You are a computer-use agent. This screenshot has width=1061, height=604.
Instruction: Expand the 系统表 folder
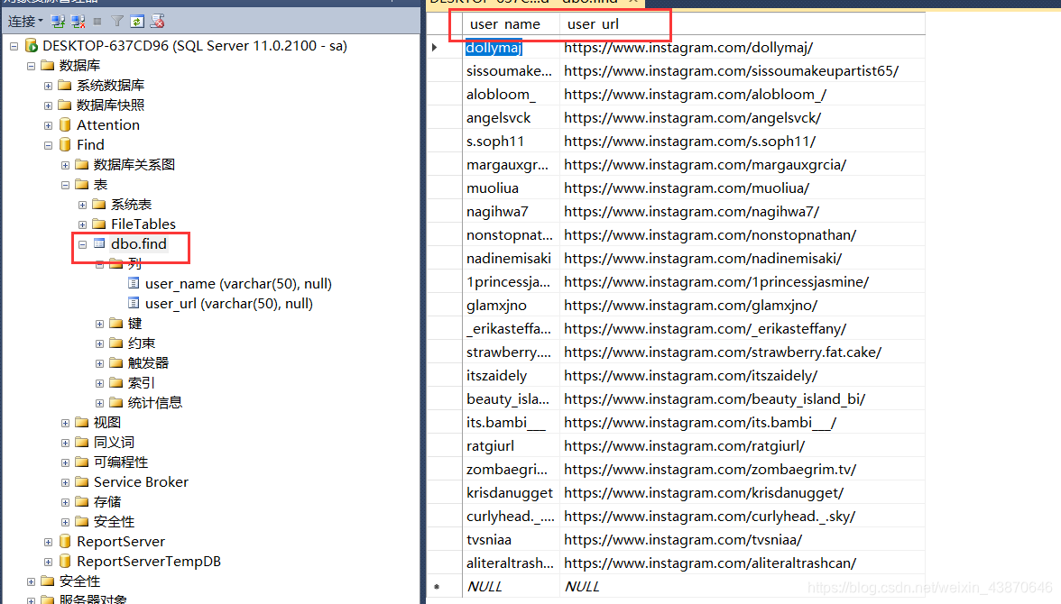82,205
